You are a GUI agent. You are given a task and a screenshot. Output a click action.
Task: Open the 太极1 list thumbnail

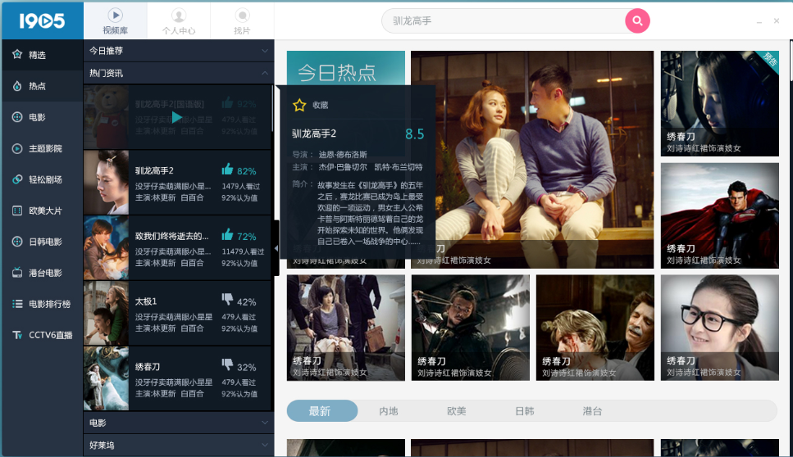[x=107, y=313]
